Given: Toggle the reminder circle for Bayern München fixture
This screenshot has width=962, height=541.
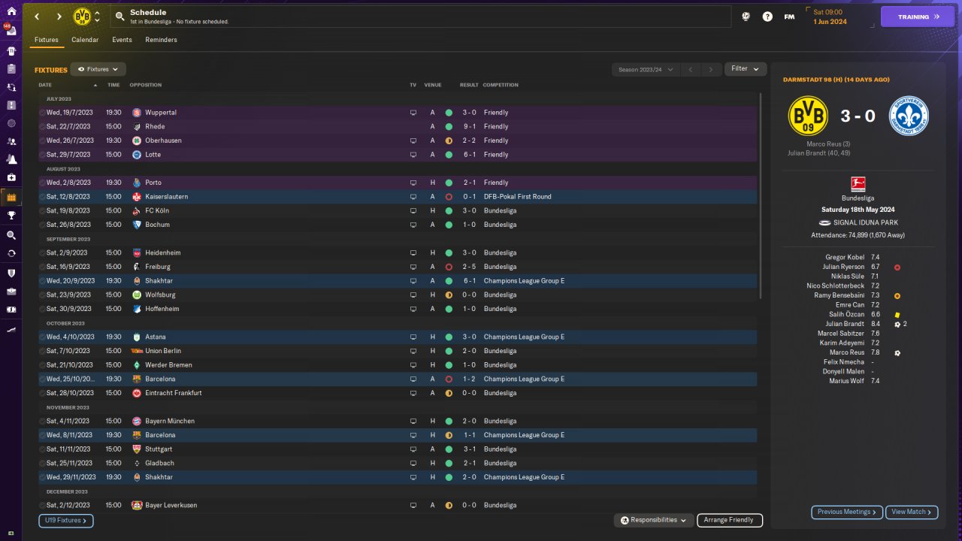Looking at the screenshot, I should coord(42,422).
